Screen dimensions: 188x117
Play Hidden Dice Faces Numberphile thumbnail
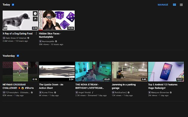(57, 20)
